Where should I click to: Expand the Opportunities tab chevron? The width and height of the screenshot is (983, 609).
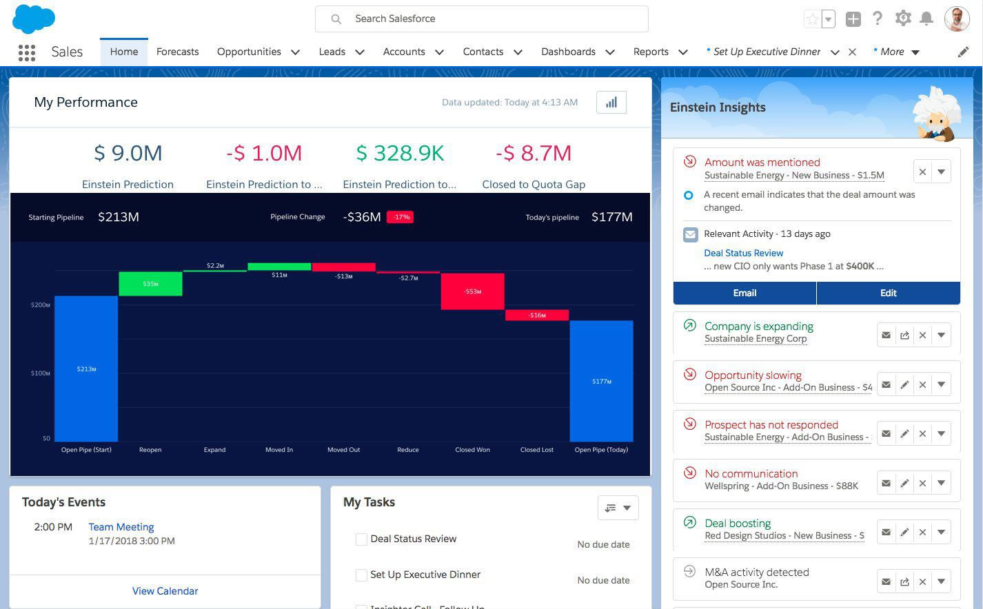pyautogui.click(x=295, y=52)
